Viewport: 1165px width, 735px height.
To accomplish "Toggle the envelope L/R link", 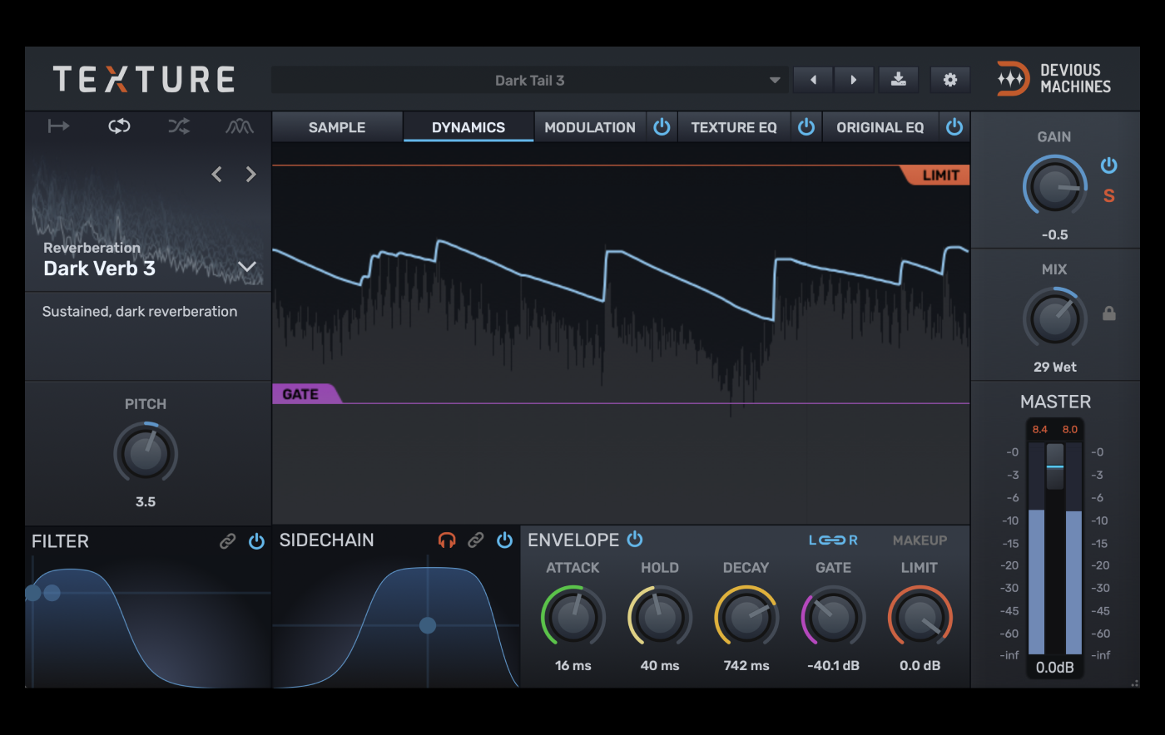I will tap(833, 540).
